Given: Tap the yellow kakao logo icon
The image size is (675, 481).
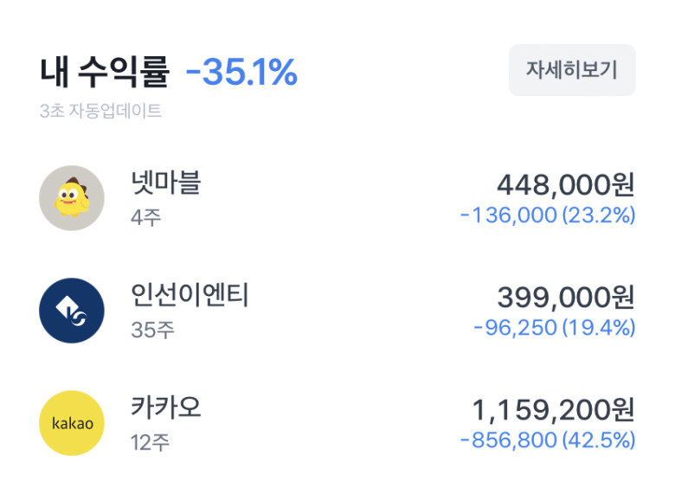Looking at the screenshot, I should point(72,423).
